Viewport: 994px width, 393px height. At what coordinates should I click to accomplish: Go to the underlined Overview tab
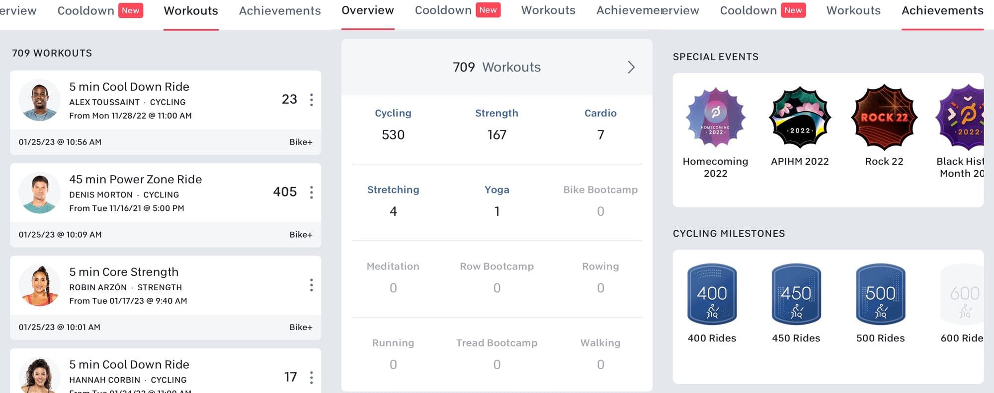click(x=367, y=11)
